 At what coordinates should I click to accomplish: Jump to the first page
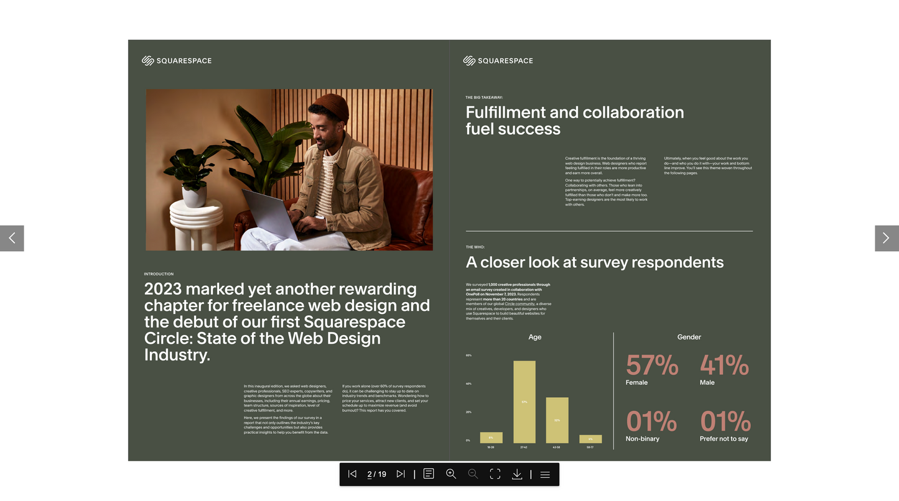click(352, 474)
